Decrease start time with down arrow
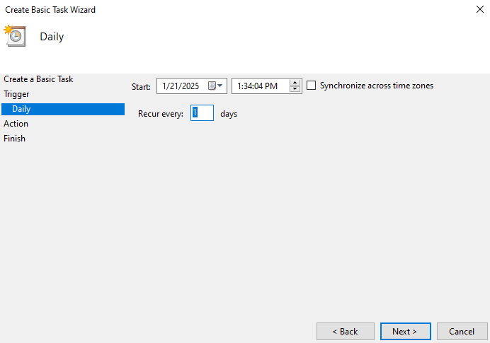This screenshot has height=343, width=490. point(295,90)
